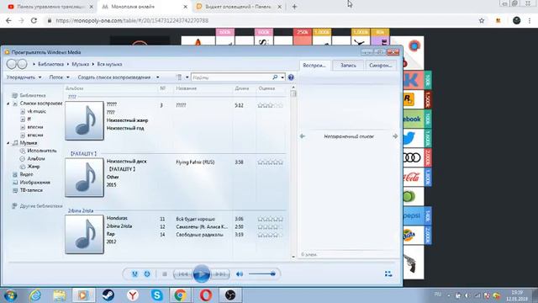The width and height of the screenshot is (538, 303).
Task: Open the Изображения library
Action: coord(35,183)
